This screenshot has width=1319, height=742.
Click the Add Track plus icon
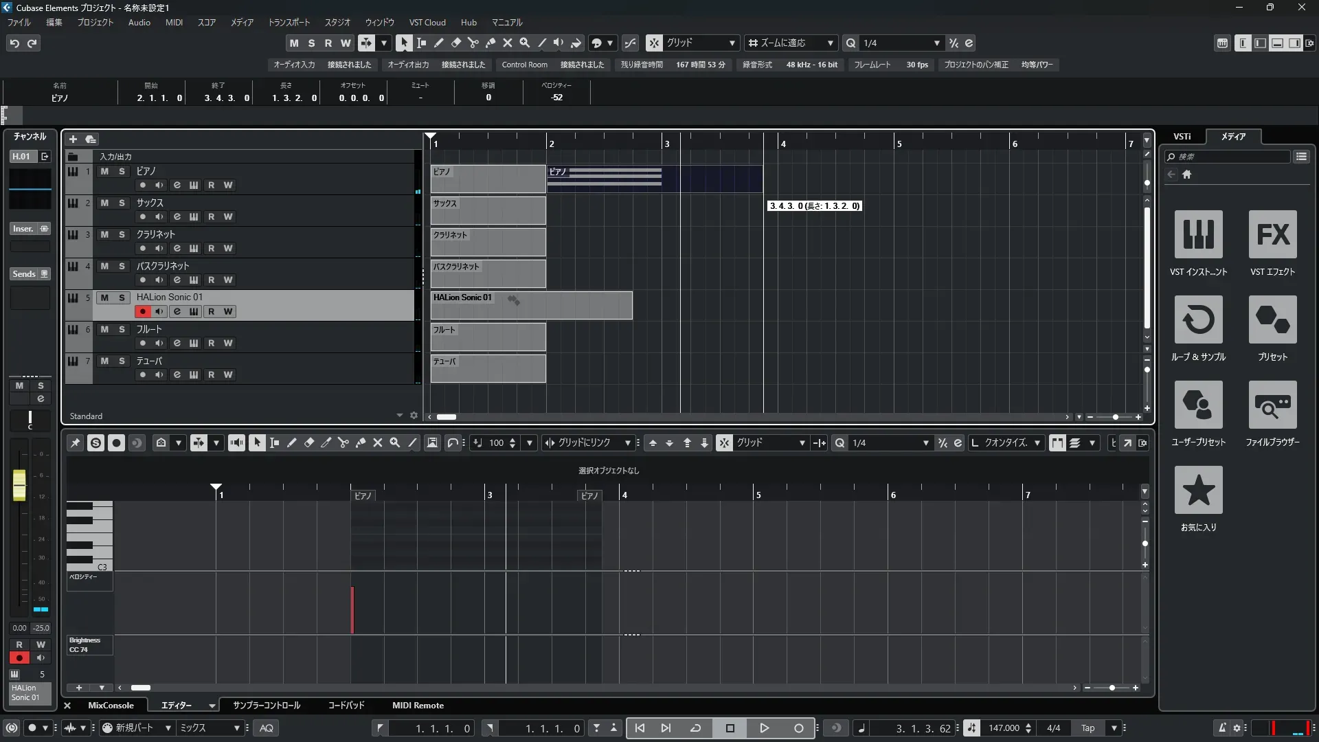pyautogui.click(x=73, y=139)
